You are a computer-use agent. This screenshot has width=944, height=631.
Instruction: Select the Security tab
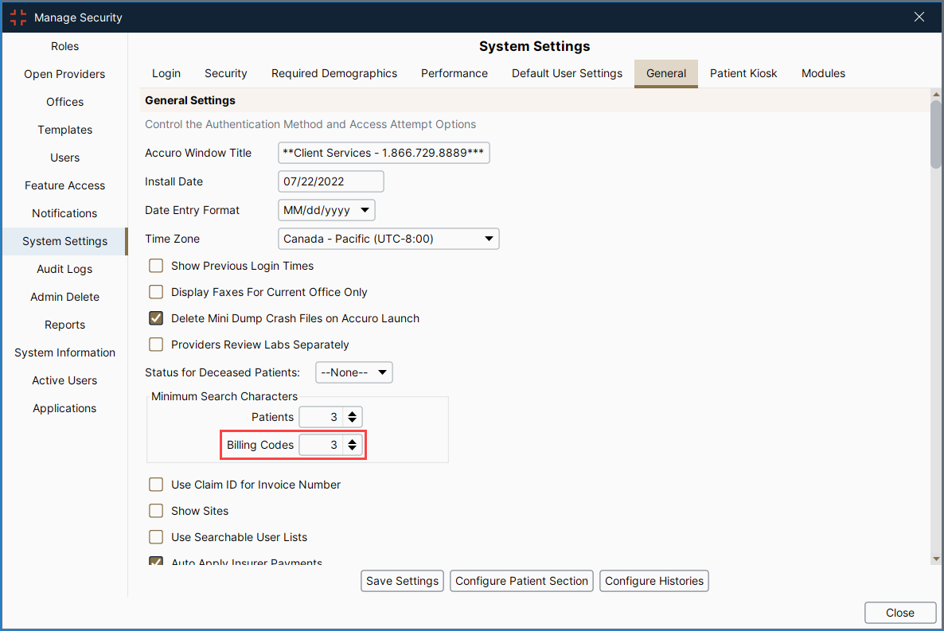coord(225,73)
